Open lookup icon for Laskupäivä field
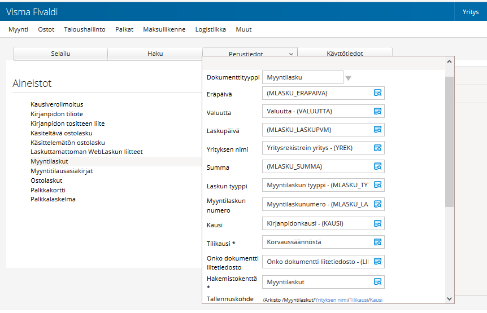This screenshot has width=487, height=313. 377,130
